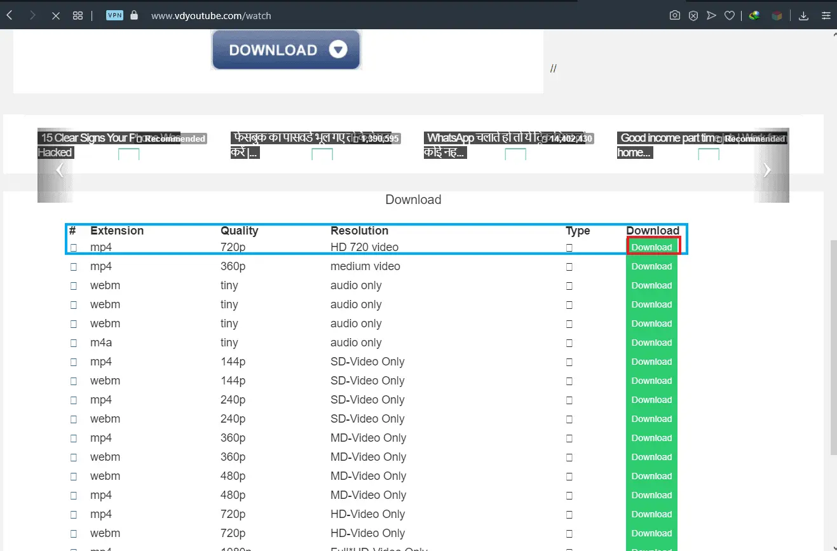Click the Quality column header
Image resolution: width=837 pixels, height=551 pixels.
click(x=240, y=231)
